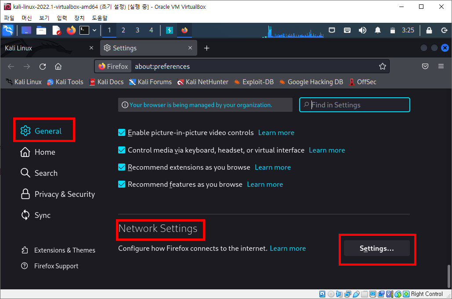Click the Find in Settings search box

click(354, 105)
